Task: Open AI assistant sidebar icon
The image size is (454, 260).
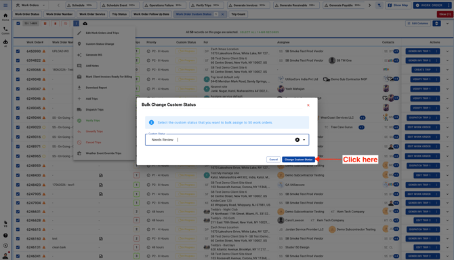Action: pos(5,43)
